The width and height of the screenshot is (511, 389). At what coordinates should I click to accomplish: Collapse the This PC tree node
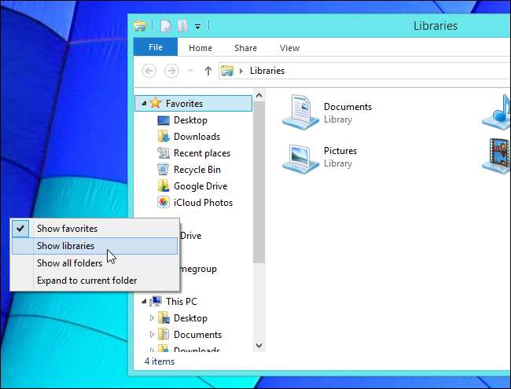pyautogui.click(x=143, y=302)
